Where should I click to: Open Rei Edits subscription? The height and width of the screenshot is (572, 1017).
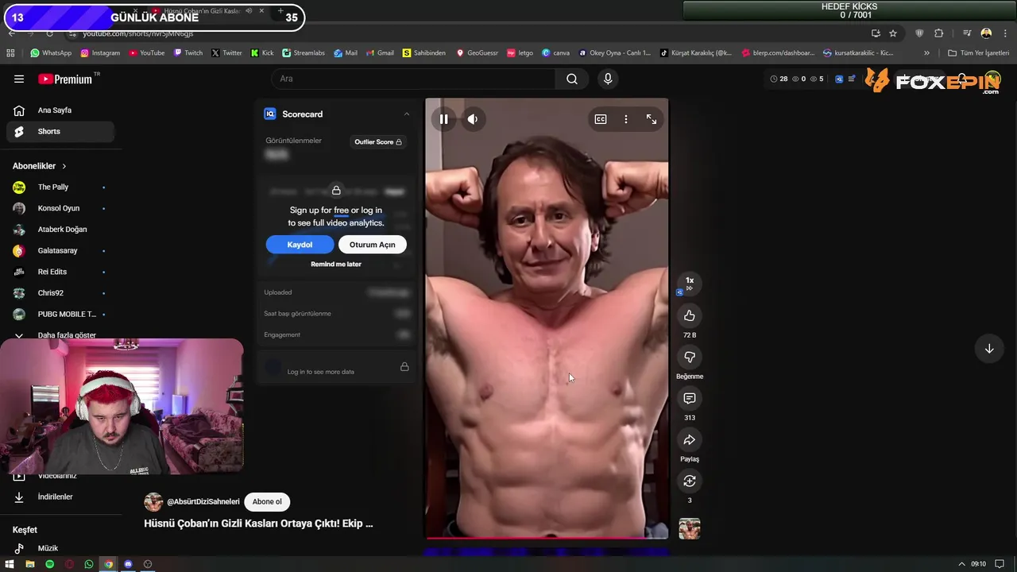click(x=60, y=272)
